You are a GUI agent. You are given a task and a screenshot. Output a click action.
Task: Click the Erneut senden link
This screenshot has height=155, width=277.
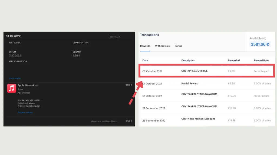(15, 78)
